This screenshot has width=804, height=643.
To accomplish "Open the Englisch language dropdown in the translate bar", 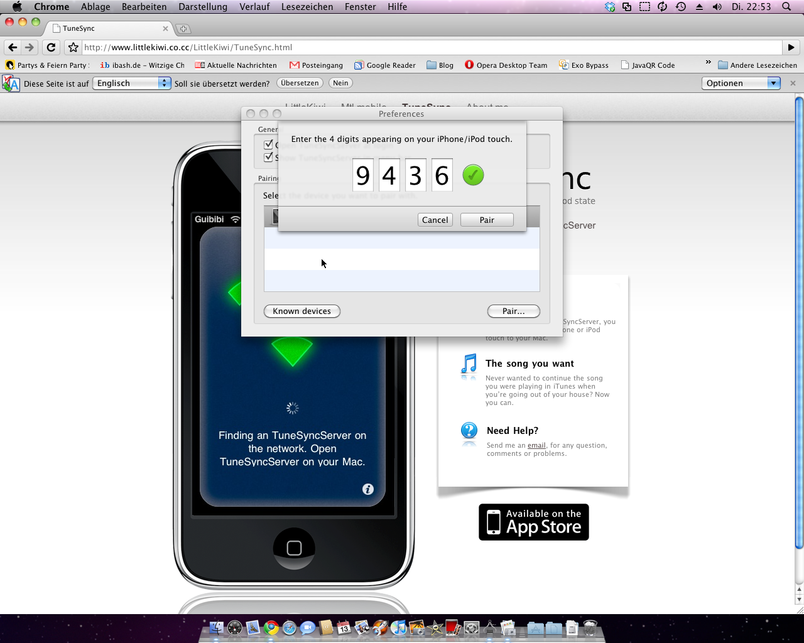I will (132, 83).
